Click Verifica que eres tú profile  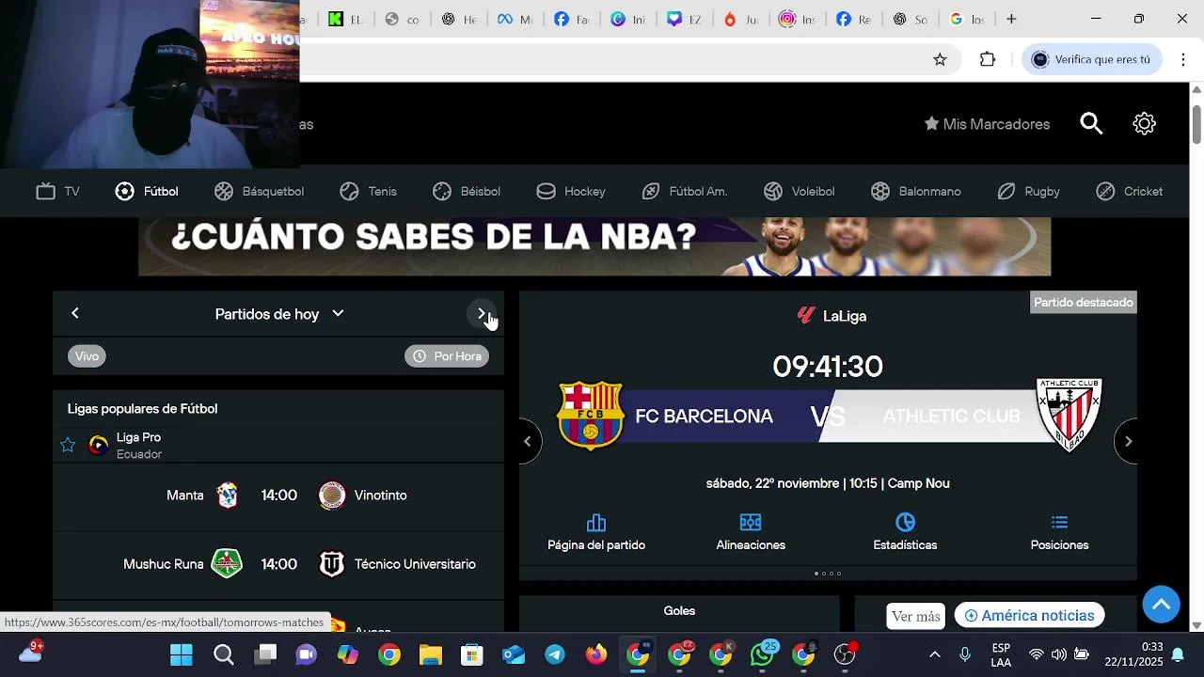[x=1091, y=59]
